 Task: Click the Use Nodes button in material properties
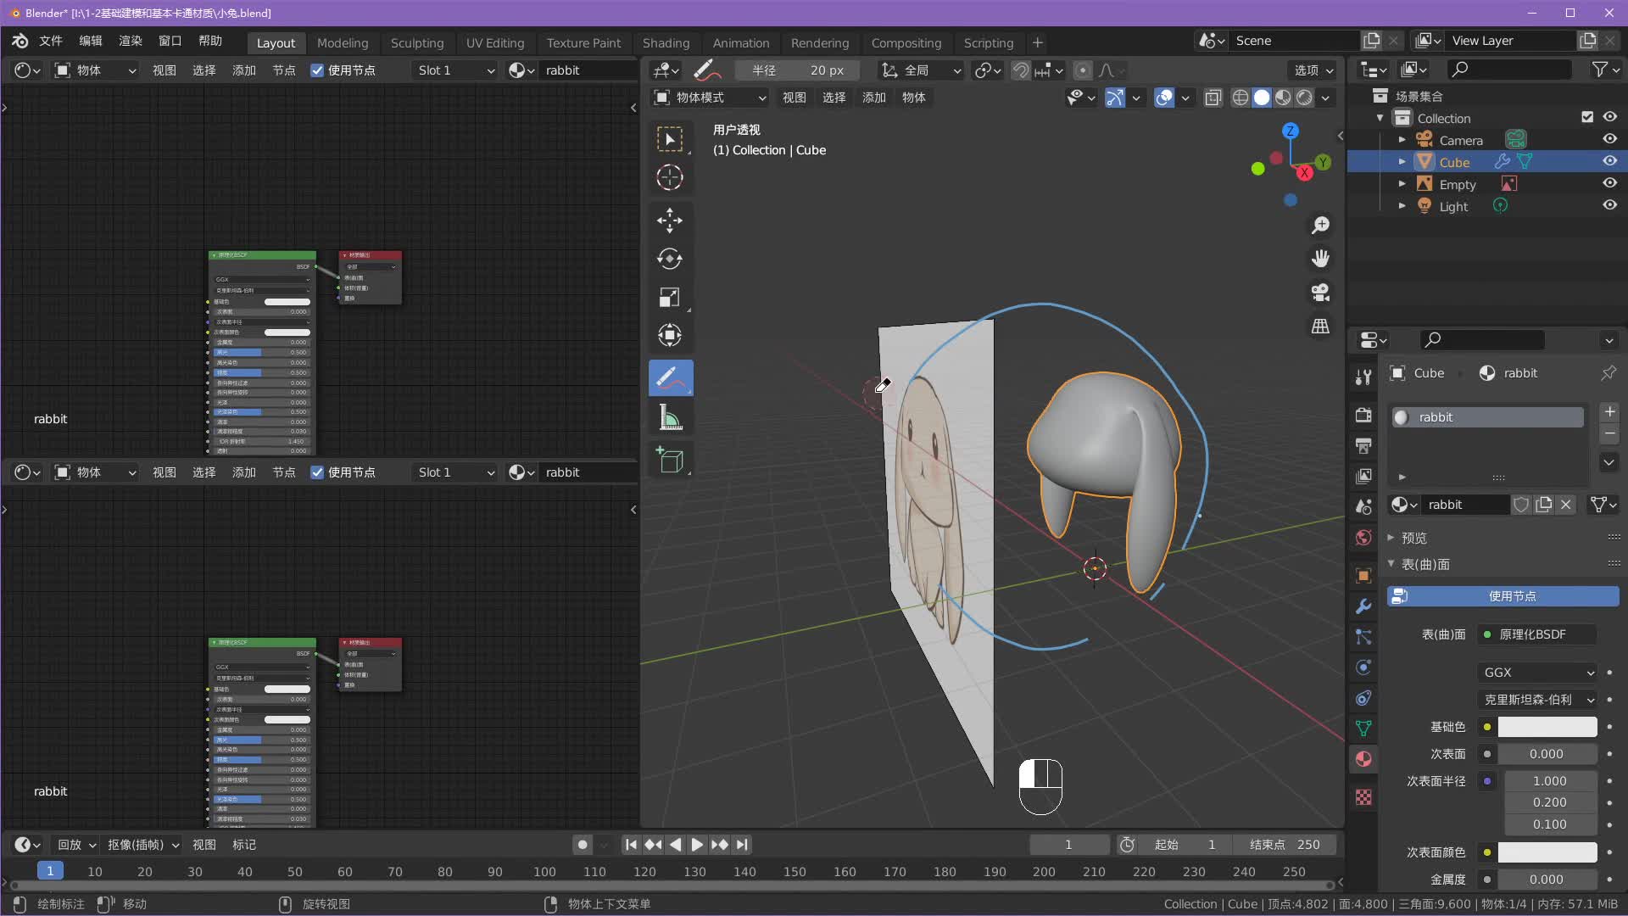[1503, 596]
